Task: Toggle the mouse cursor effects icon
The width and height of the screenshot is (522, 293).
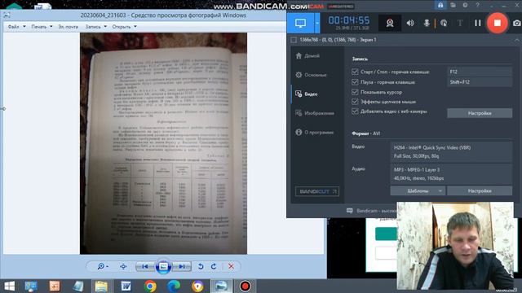Action: 444,23
